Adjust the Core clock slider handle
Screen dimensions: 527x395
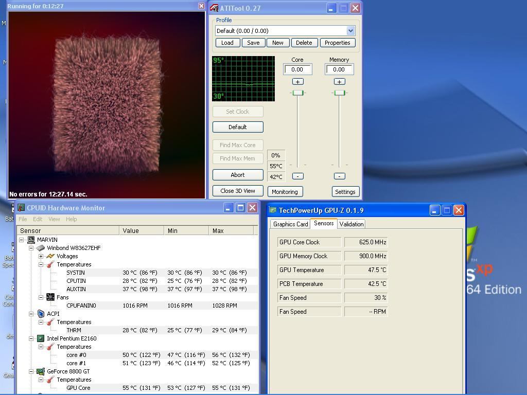pos(298,93)
